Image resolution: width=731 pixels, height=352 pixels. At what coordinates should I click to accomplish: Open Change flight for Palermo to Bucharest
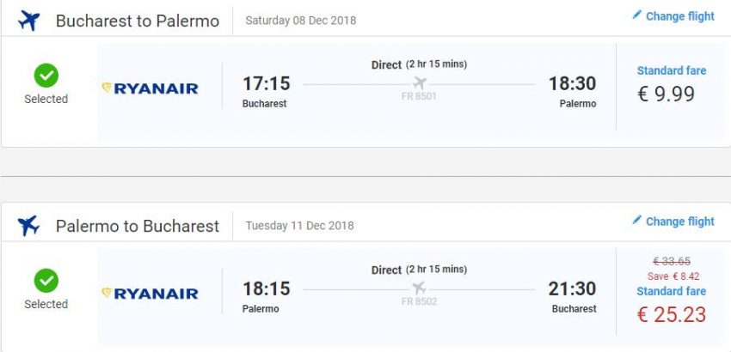679,222
